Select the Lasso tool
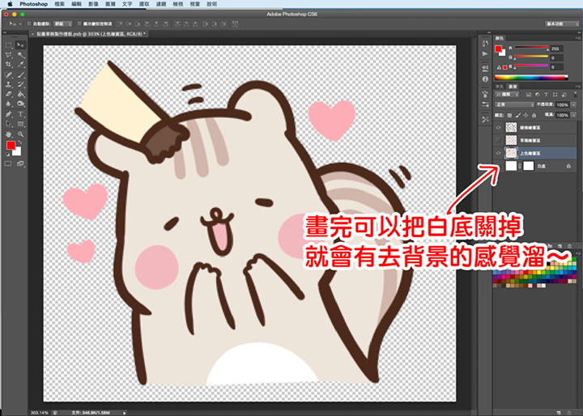 [x=9, y=55]
